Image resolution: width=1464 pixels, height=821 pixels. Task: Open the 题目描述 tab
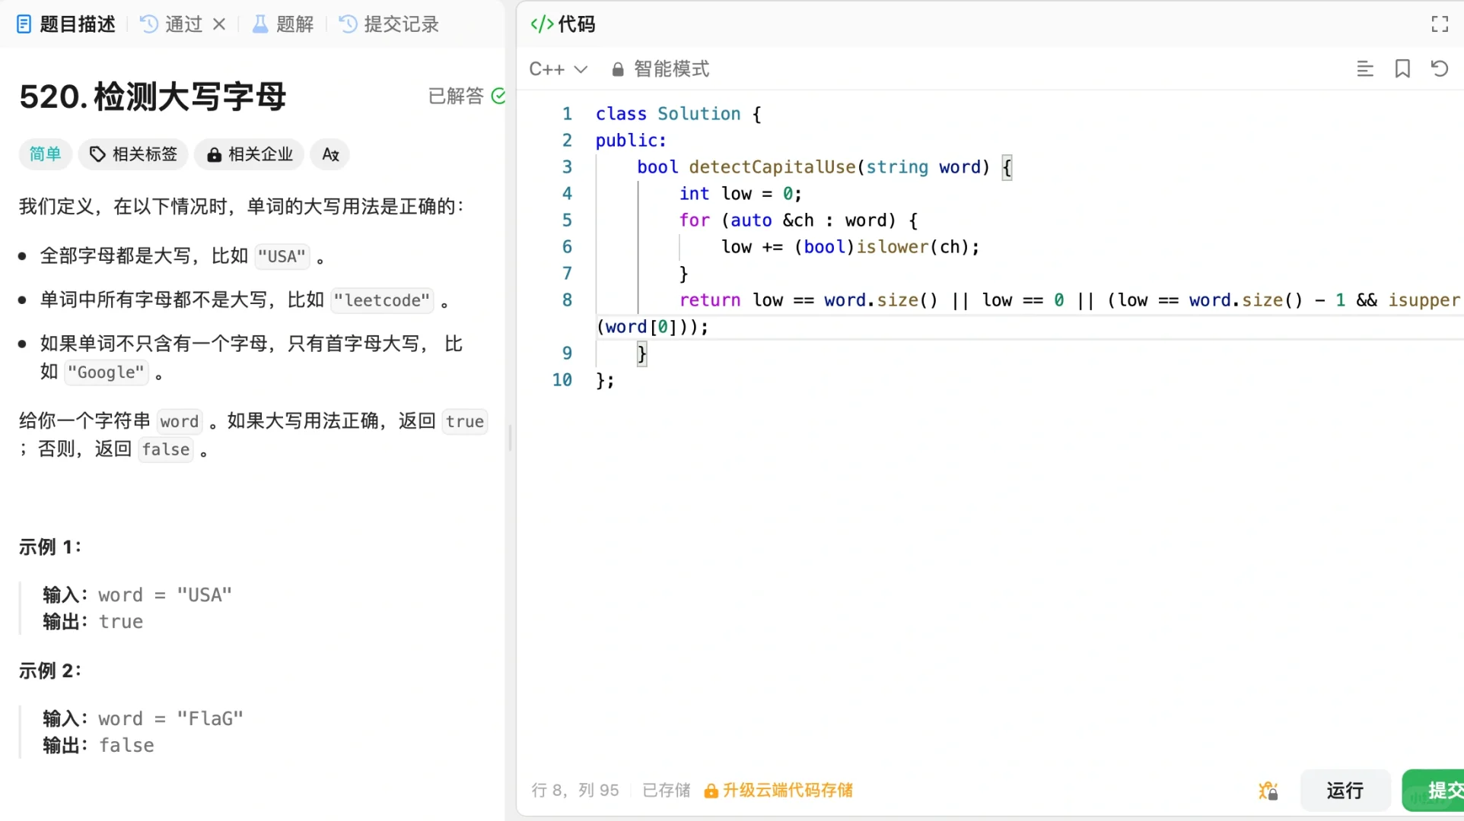tap(65, 24)
